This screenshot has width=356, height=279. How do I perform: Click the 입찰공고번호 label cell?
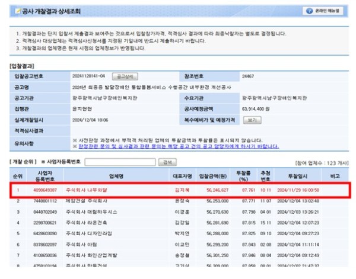tap(40, 76)
